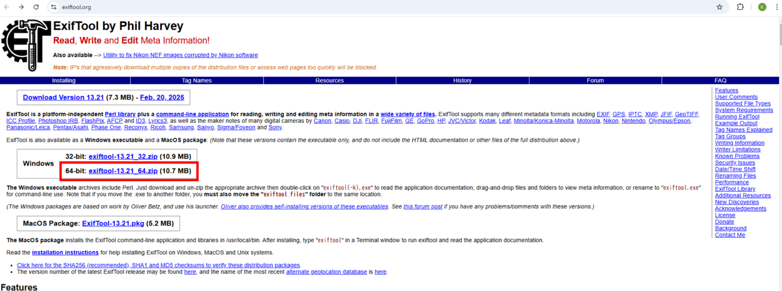
Task: Click the site information icon in address bar
Action: click(54, 7)
